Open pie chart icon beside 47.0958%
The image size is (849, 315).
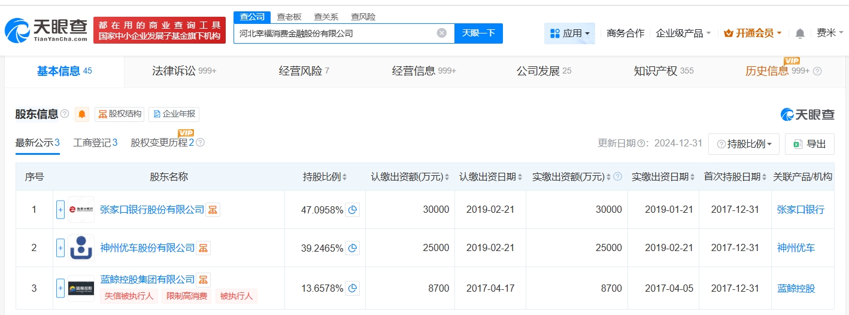[x=353, y=210]
